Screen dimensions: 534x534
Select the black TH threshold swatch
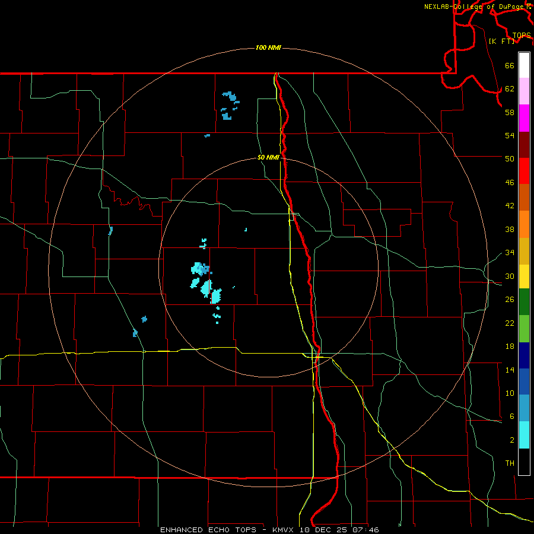click(524, 462)
